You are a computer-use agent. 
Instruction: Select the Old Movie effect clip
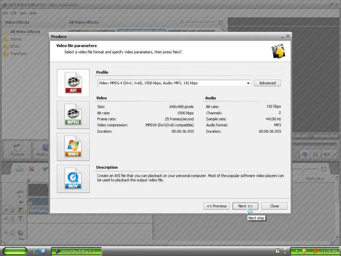pyautogui.click(x=38, y=211)
